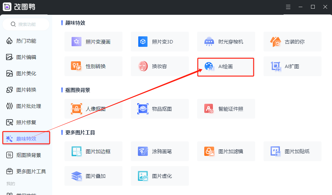Screen dimensions: 332x195
Task: Apply the 图片加滤镜 filter tool
Action: [x=226, y=151]
